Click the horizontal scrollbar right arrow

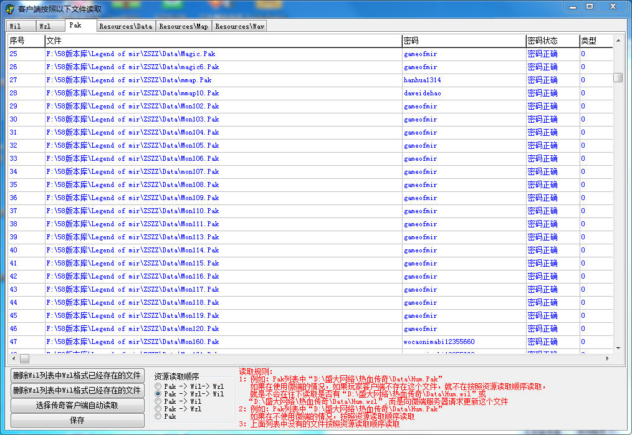608,358
